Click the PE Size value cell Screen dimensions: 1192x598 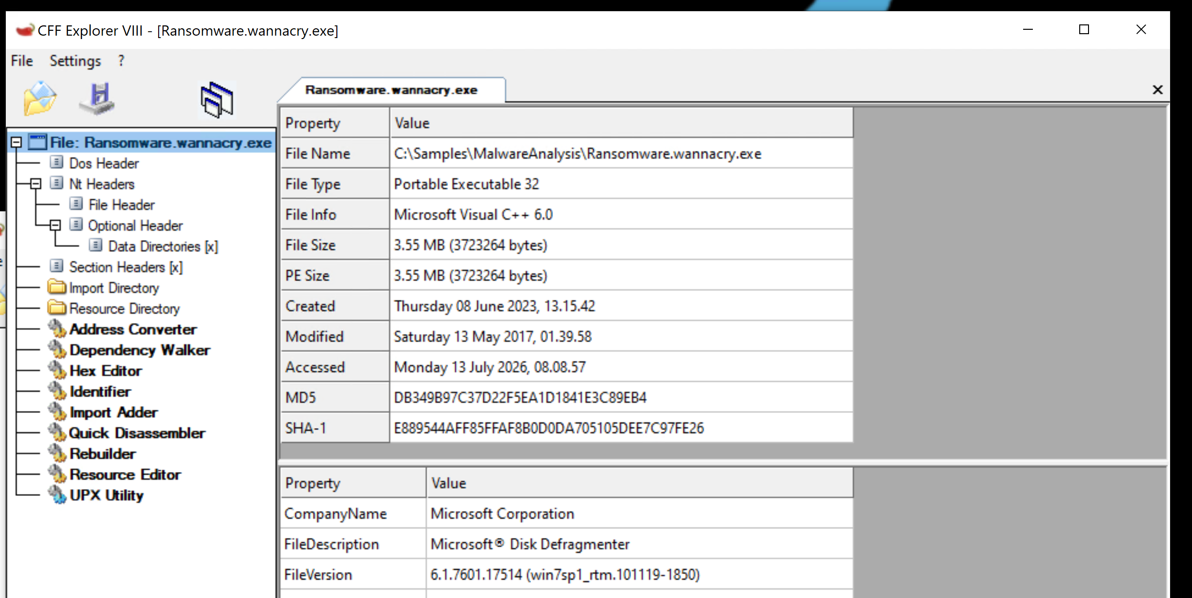click(621, 276)
